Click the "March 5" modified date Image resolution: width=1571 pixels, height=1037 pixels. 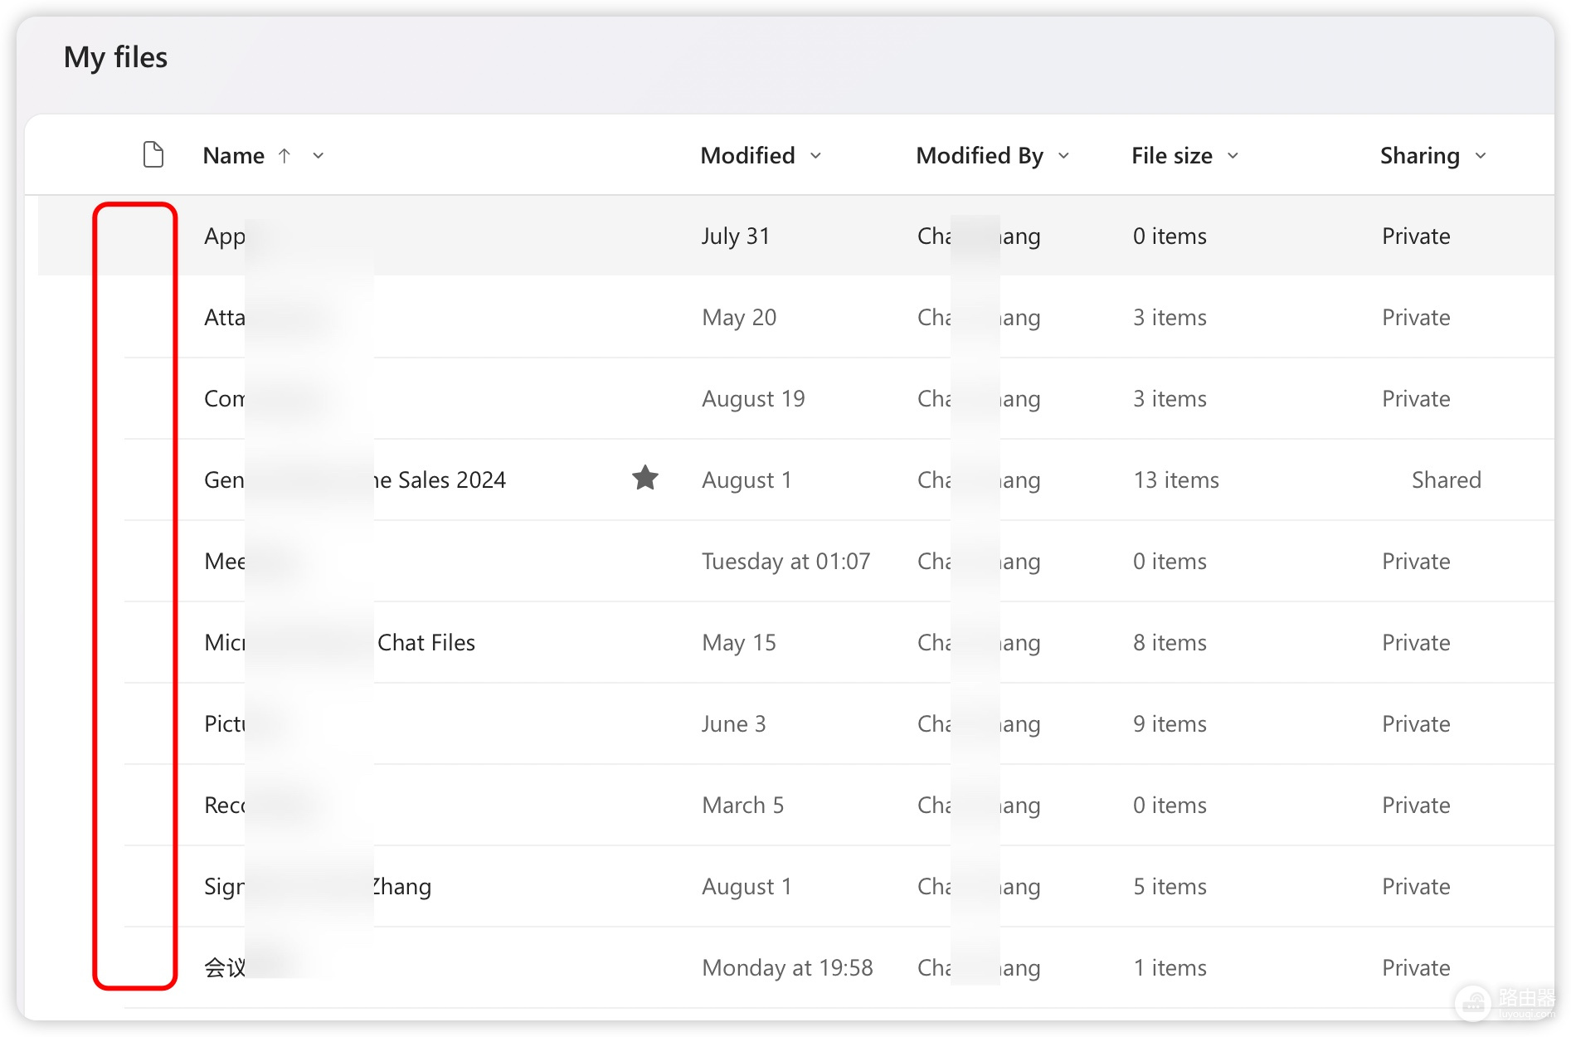[742, 806]
